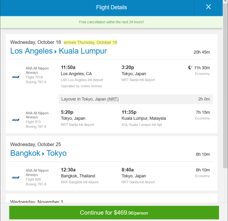The width and height of the screenshot is (228, 221).
Task: Click the Wednesday, November 1 segment header
Action: coord(36,202)
